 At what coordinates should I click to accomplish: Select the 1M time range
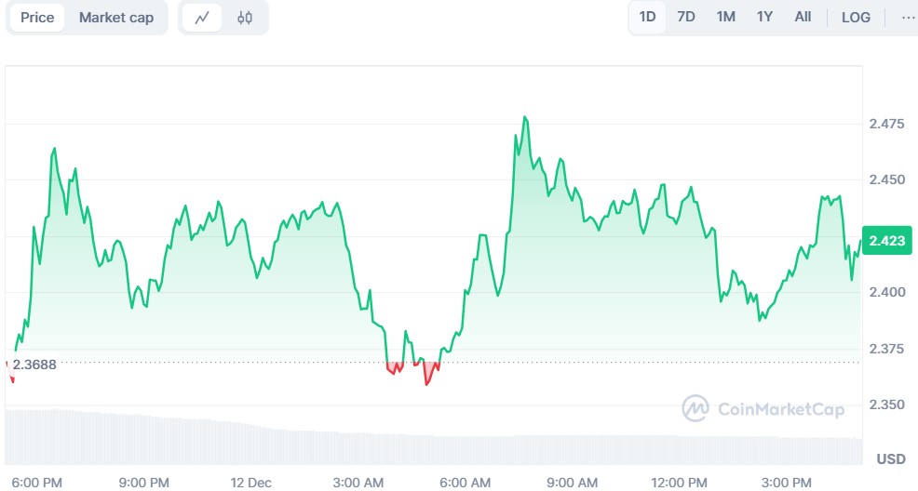coord(725,17)
